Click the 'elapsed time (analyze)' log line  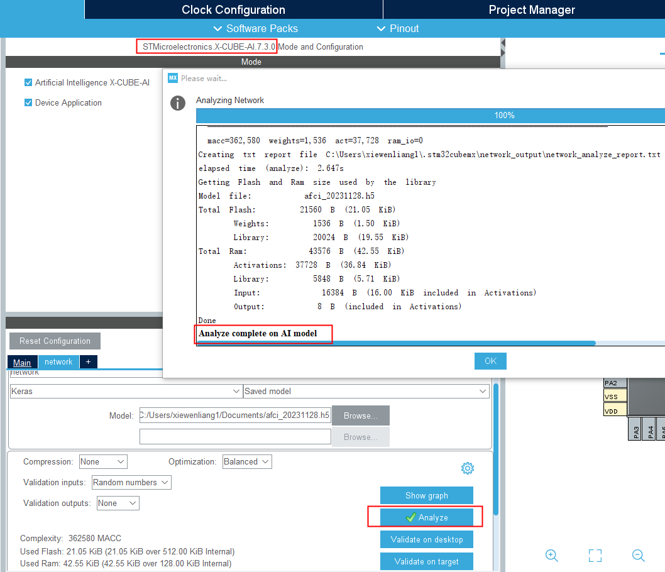271,168
